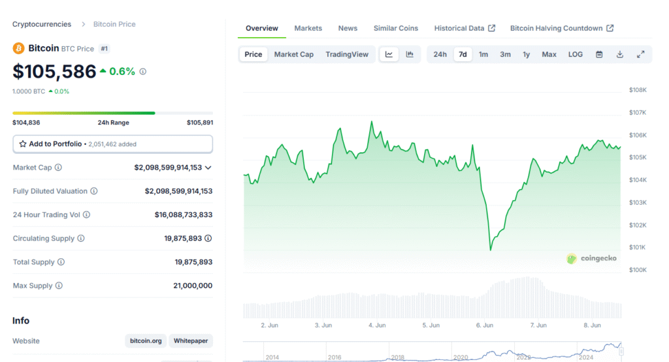Go to Cryptocurrencies breadcrumb link

[42, 24]
